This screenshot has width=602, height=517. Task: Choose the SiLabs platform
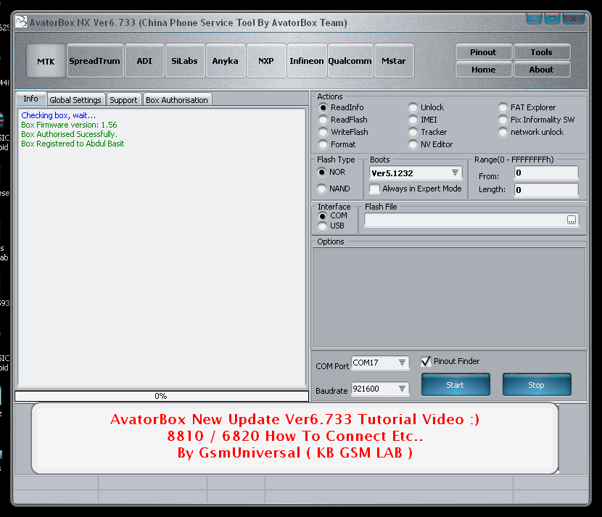pos(185,61)
